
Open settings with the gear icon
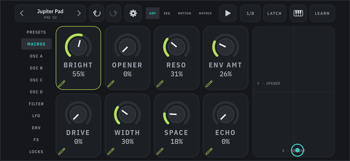click(133, 13)
